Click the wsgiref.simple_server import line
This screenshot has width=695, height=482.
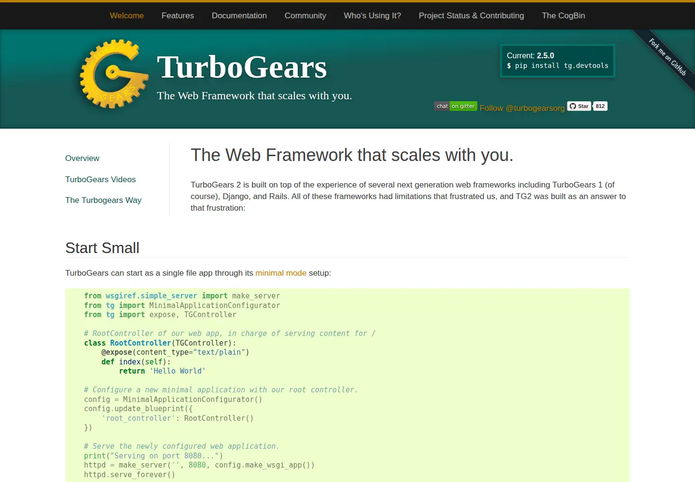(x=182, y=296)
